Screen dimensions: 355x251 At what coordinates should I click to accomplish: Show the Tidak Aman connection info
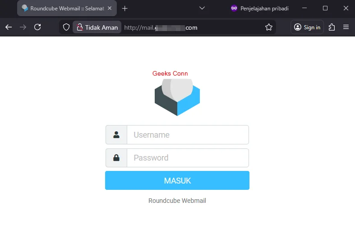pos(97,27)
